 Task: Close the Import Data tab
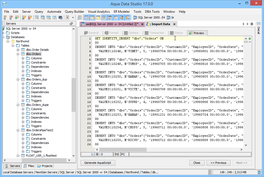tap(174, 24)
